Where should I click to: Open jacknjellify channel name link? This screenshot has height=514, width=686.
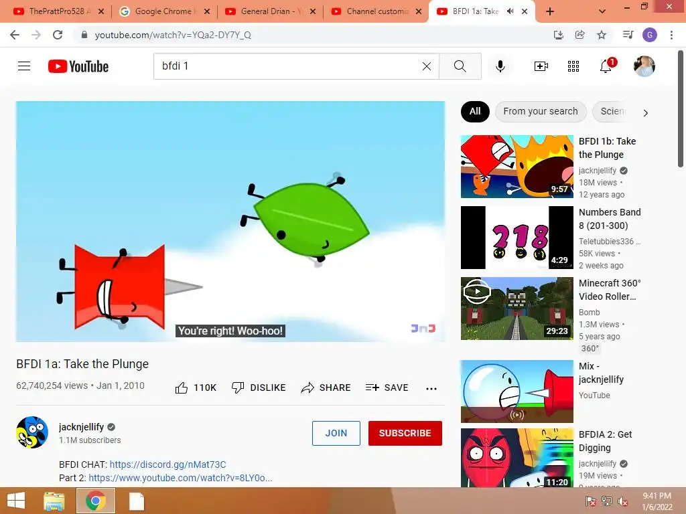click(x=81, y=427)
